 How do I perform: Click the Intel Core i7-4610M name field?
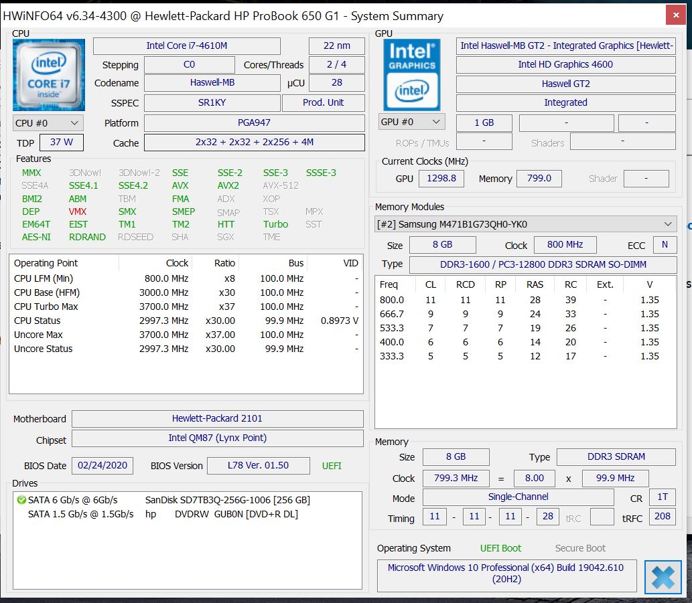(x=186, y=46)
